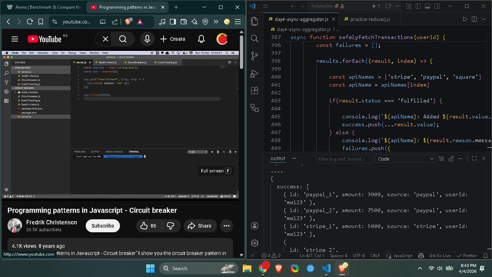
Task: Enter full screen on the video
Action: click(216, 171)
